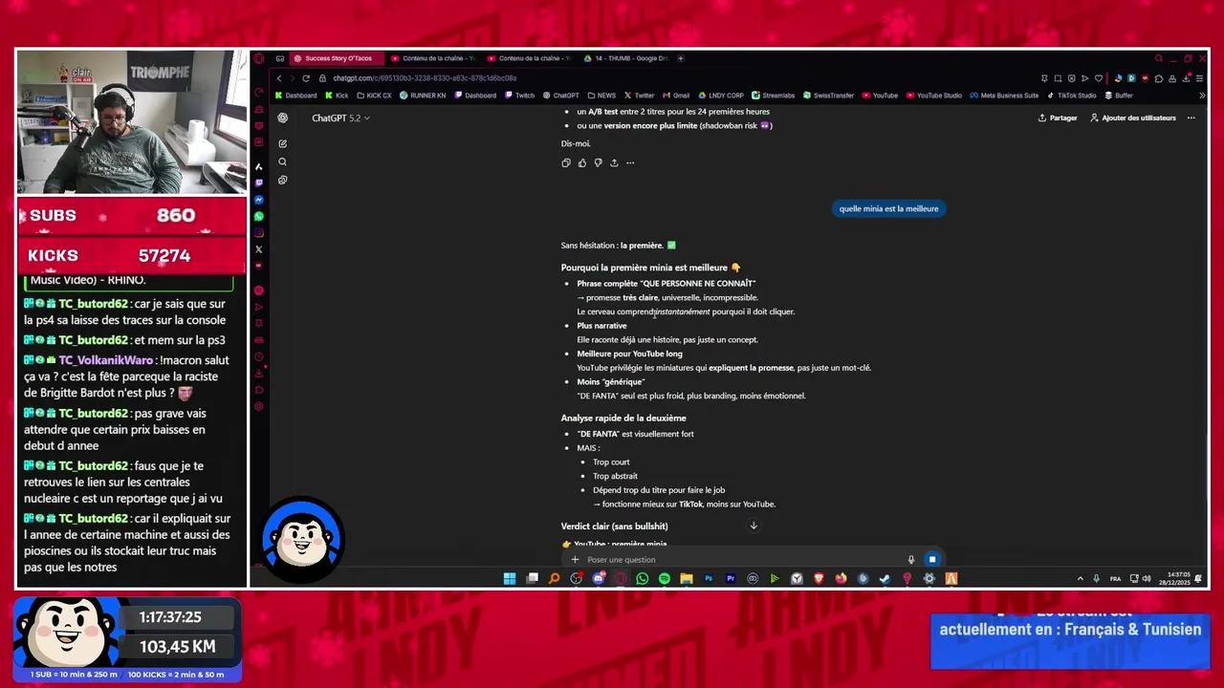Open the taskbar volume control
The height and width of the screenshot is (688, 1224).
coord(1147,578)
